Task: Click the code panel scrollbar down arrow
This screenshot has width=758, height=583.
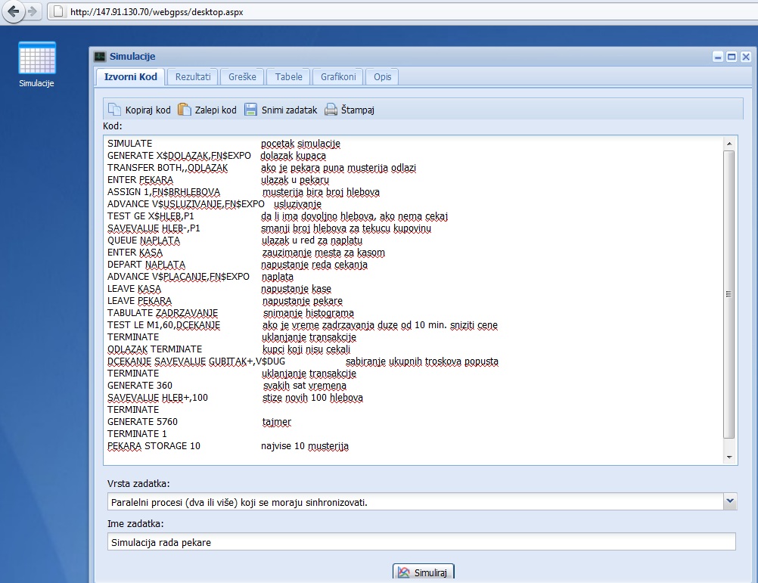Action: (728, 456)
